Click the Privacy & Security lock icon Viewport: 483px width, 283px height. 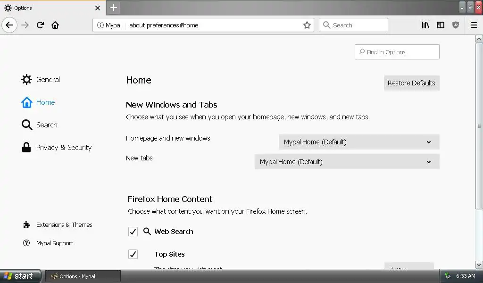(26, 147)
